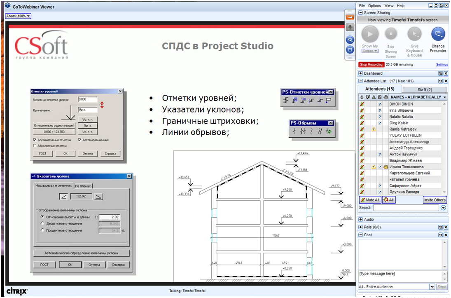Viewport: 451px width, 298px height.
Task: Click the orange arrow control panel grab-tab icon
Action: coord(350,17)
